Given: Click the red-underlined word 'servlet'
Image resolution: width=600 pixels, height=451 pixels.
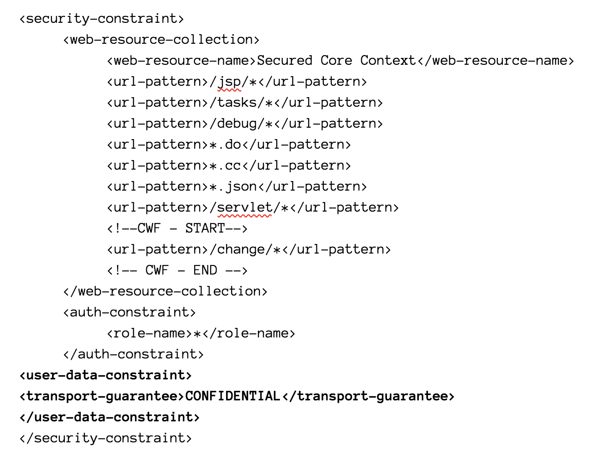Looking at the screenshot, I should [x=244, y=207].
